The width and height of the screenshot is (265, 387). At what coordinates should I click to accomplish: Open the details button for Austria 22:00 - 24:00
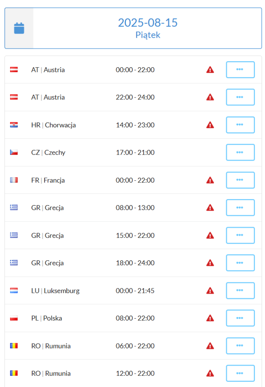pos(240,97)
